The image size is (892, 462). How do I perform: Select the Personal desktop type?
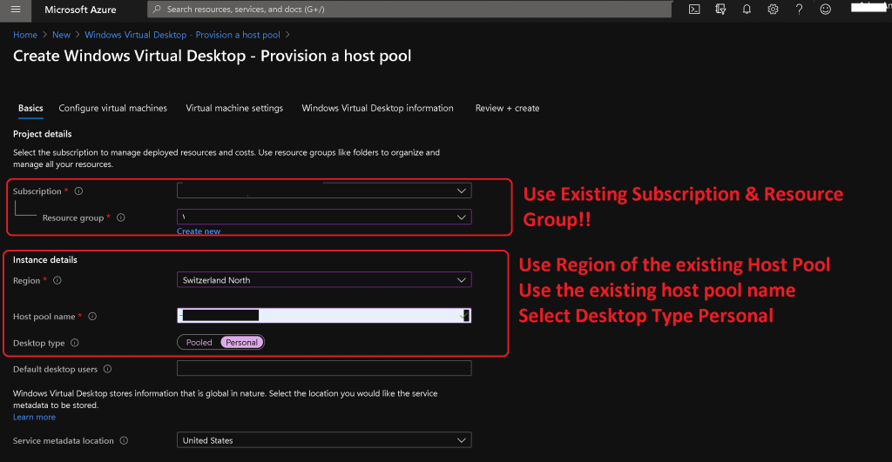(242, 342)
